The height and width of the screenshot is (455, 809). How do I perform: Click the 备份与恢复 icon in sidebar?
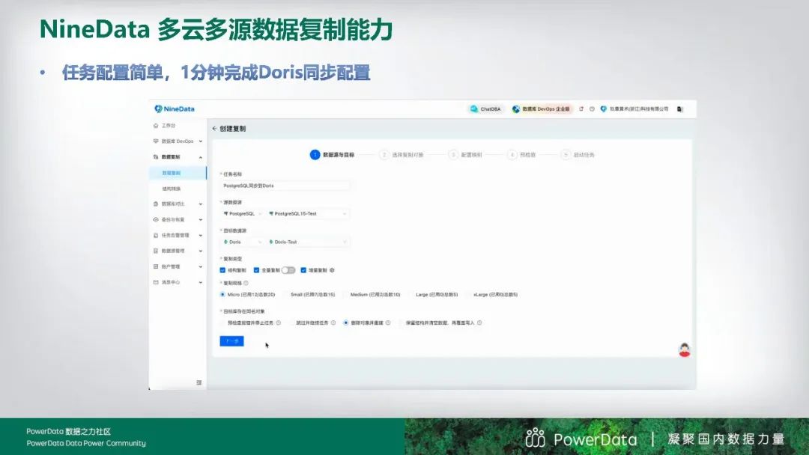pyautogui.click(x=156, y=219)
